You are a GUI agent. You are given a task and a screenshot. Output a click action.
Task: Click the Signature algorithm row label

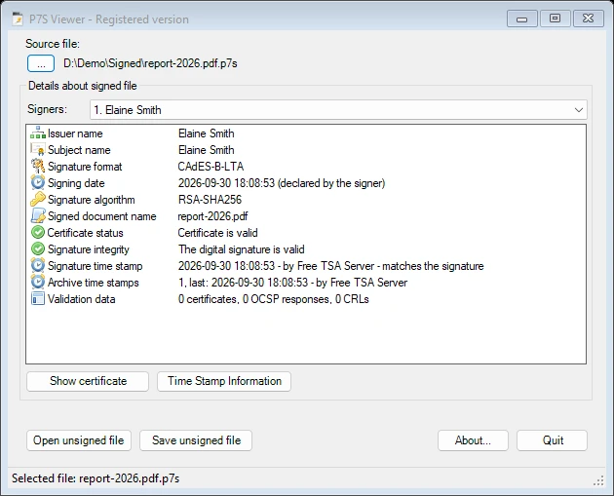click(x=92, y=200)
